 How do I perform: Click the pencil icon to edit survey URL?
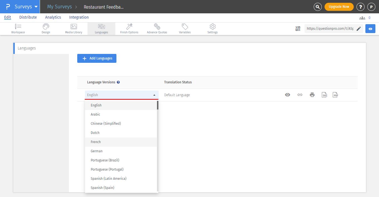[x=359, y=29]
